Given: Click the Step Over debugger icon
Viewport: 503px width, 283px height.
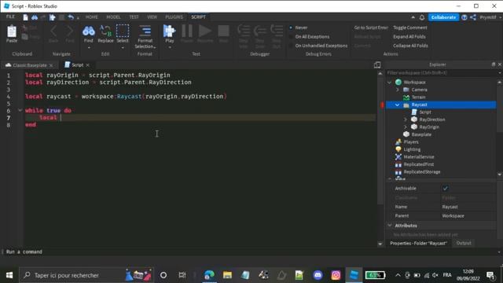Looking at the screenshot, I should 260,31.
